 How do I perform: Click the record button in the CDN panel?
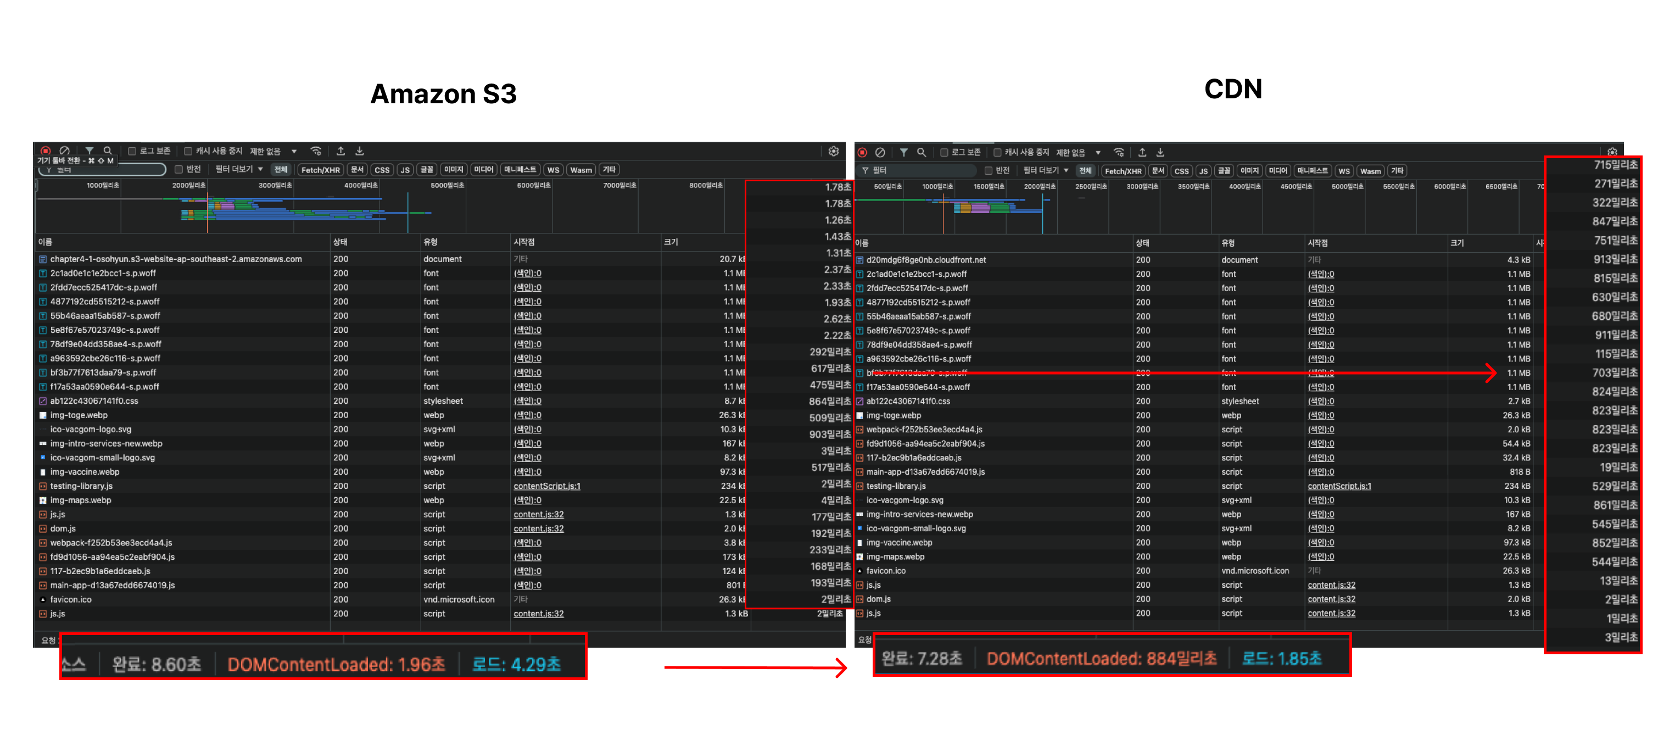click(862, 153)
